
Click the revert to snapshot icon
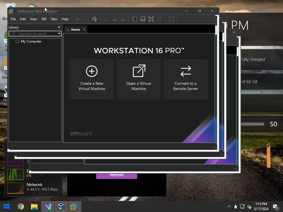click(114, 19)
